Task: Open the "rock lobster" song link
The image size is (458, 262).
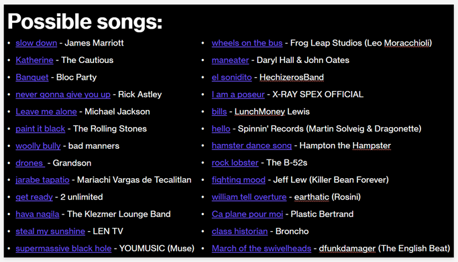Action: [x=235, y=163]
